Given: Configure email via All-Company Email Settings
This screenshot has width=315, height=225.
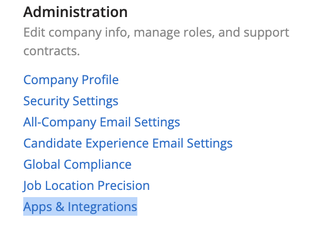Looking at the screenshot, I should (x=101, y=122).
